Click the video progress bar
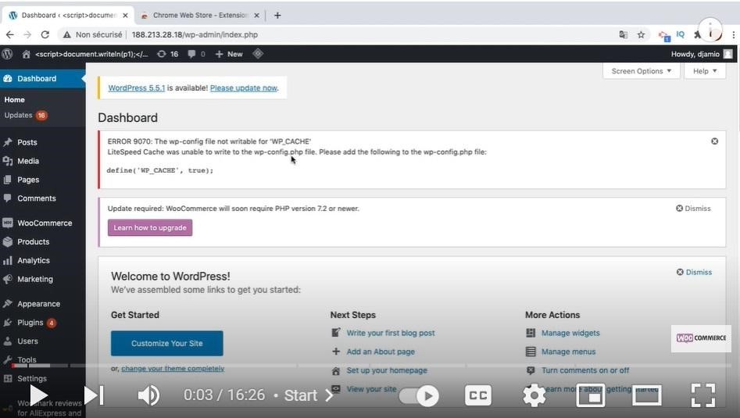 point(370,365)
